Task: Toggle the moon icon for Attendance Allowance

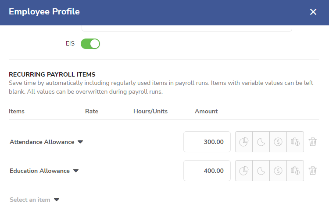Action: [x=261, y=142]
